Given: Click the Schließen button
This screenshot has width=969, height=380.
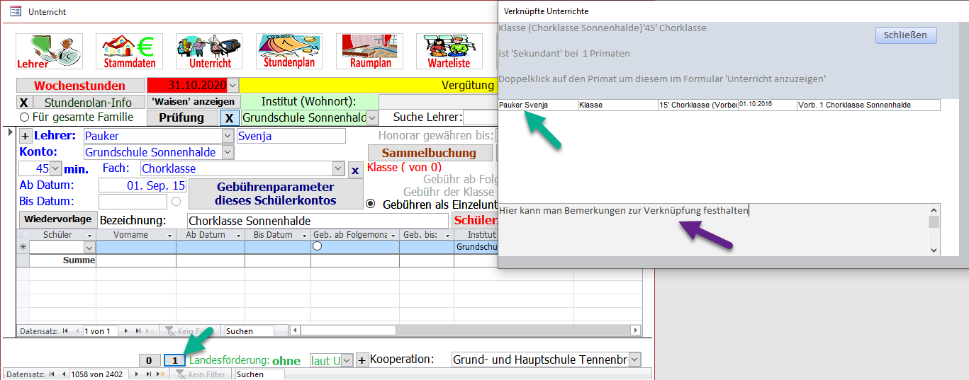Looking at the screenshot, I should click(x=905, y=35).
